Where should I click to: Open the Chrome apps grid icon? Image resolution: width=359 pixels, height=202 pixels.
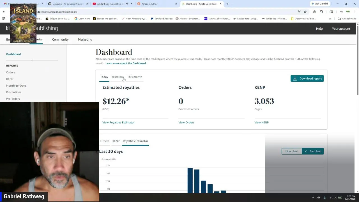[4, 19]
